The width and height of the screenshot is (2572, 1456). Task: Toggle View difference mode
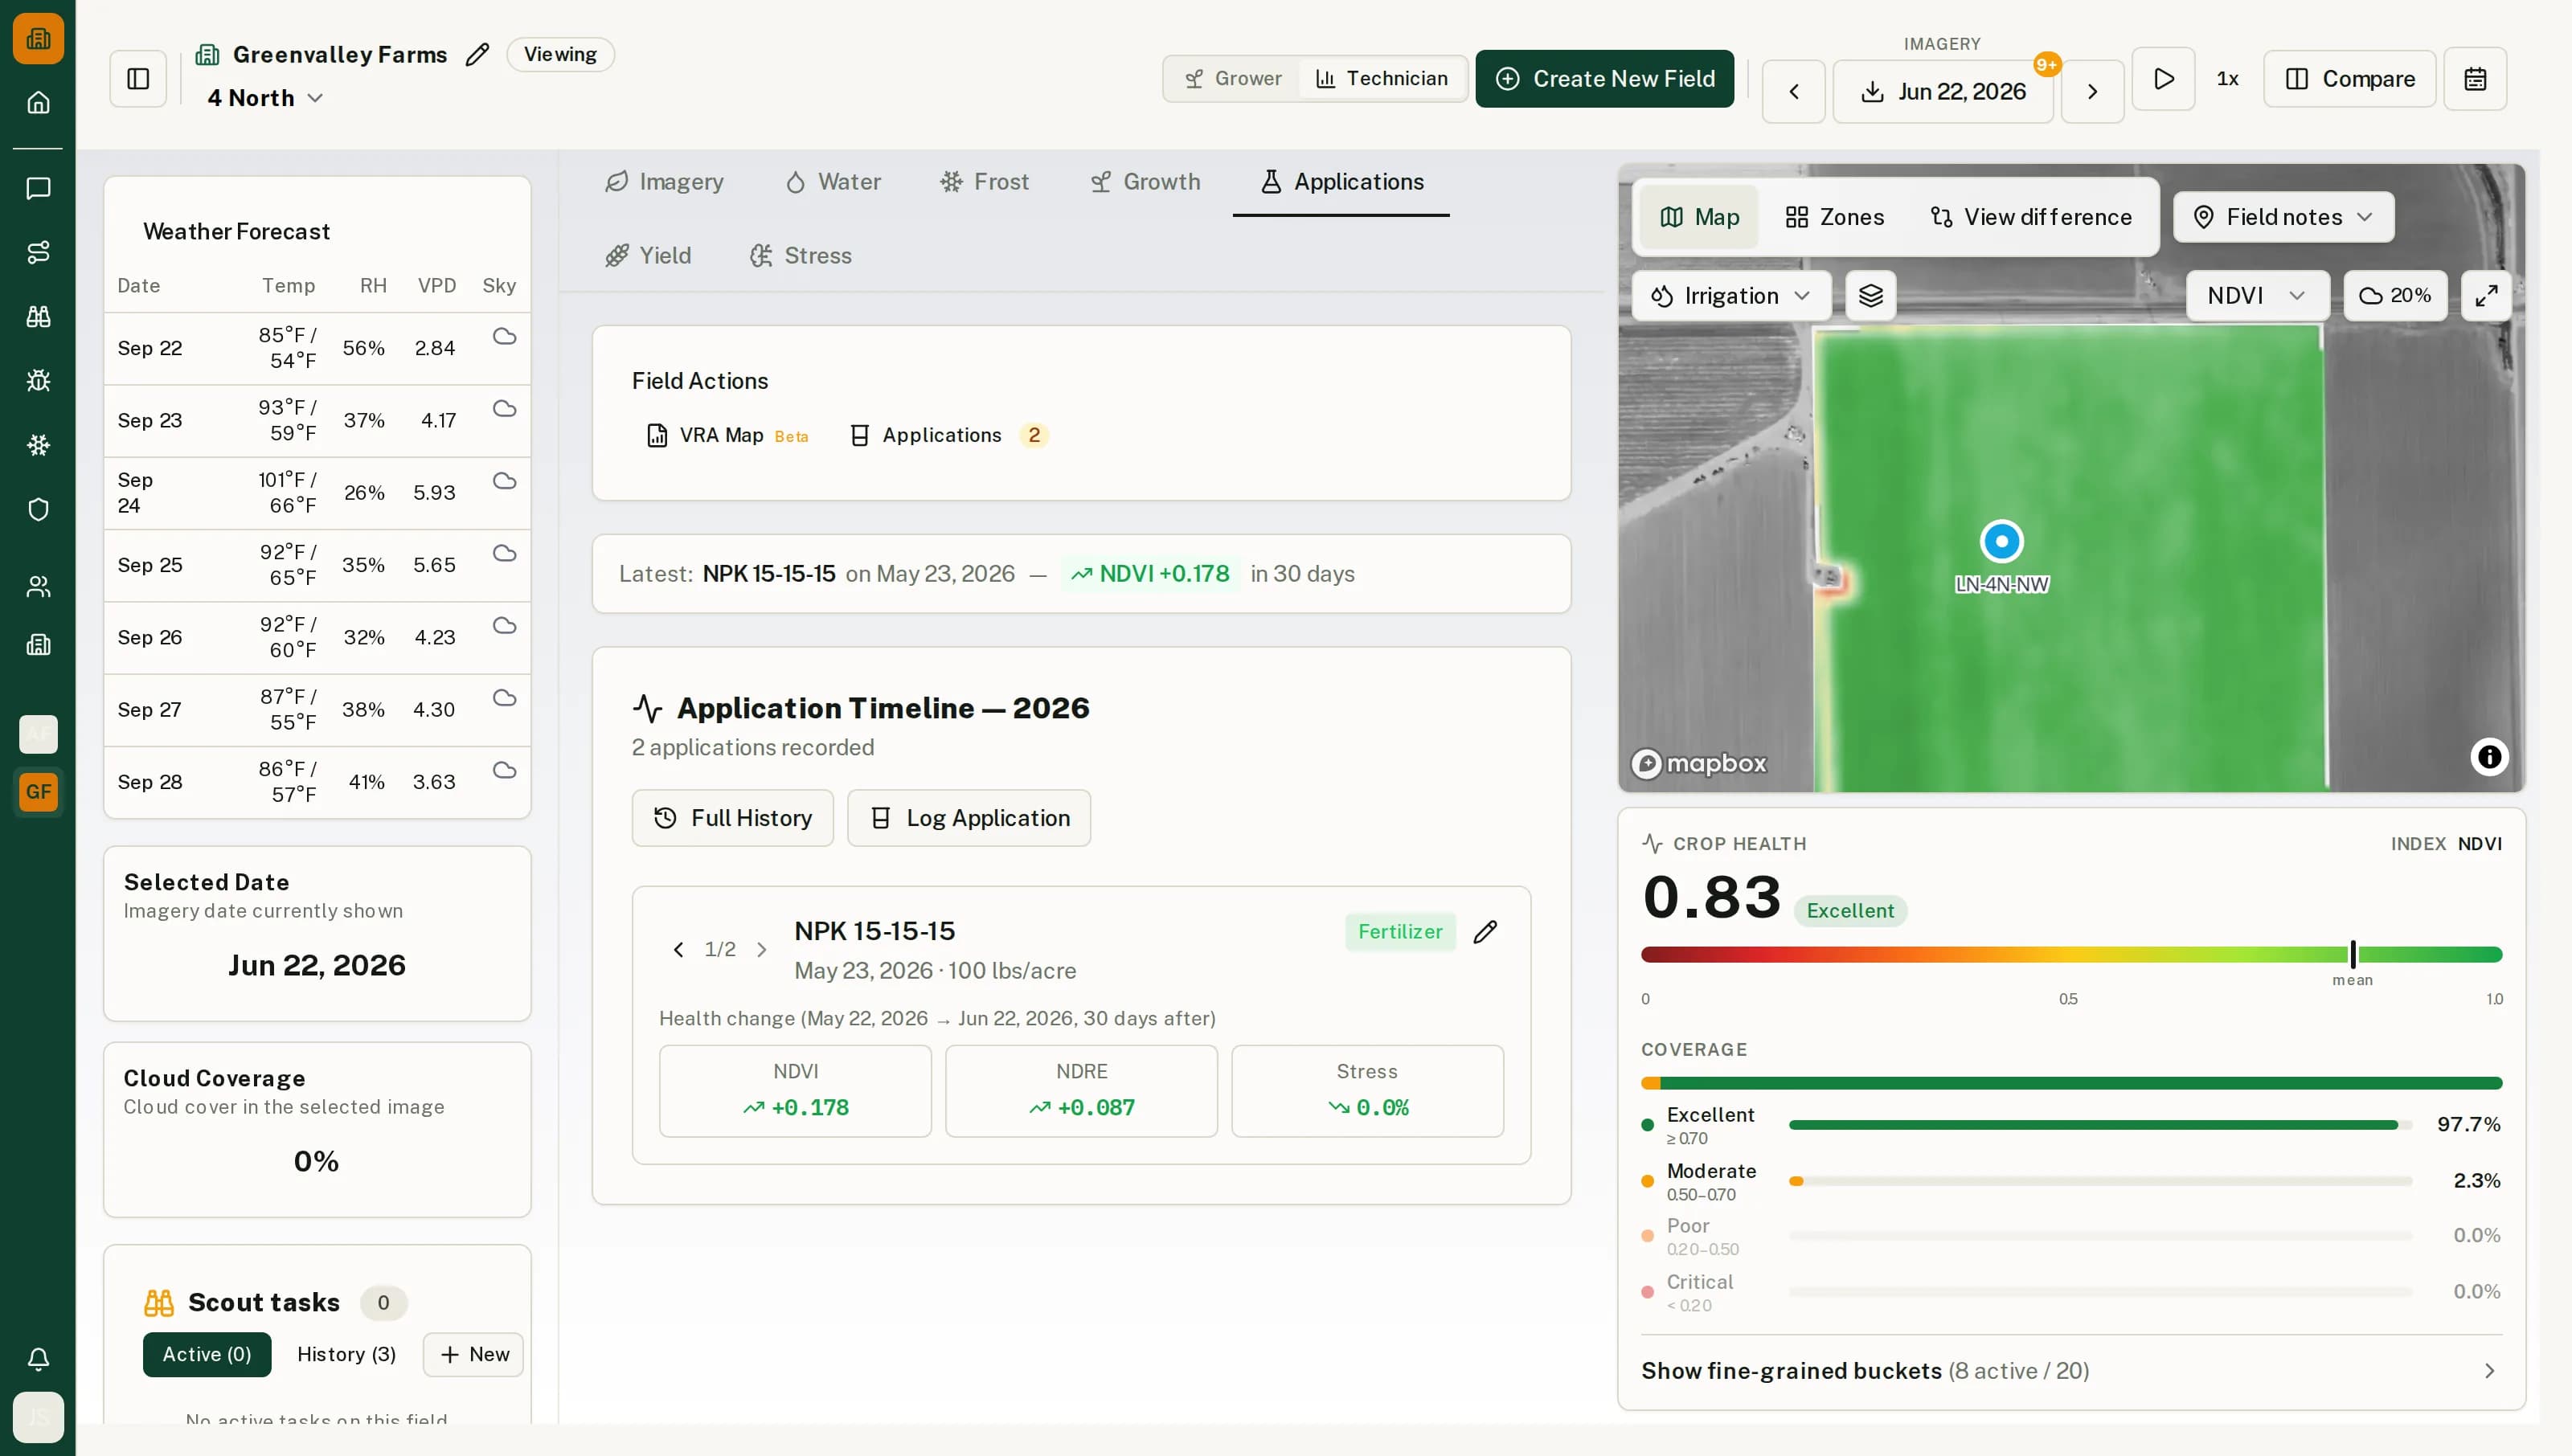click(x=2030, y=217)
